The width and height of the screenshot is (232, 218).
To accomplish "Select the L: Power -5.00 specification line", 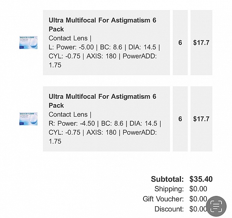I will tap(104, 47).
